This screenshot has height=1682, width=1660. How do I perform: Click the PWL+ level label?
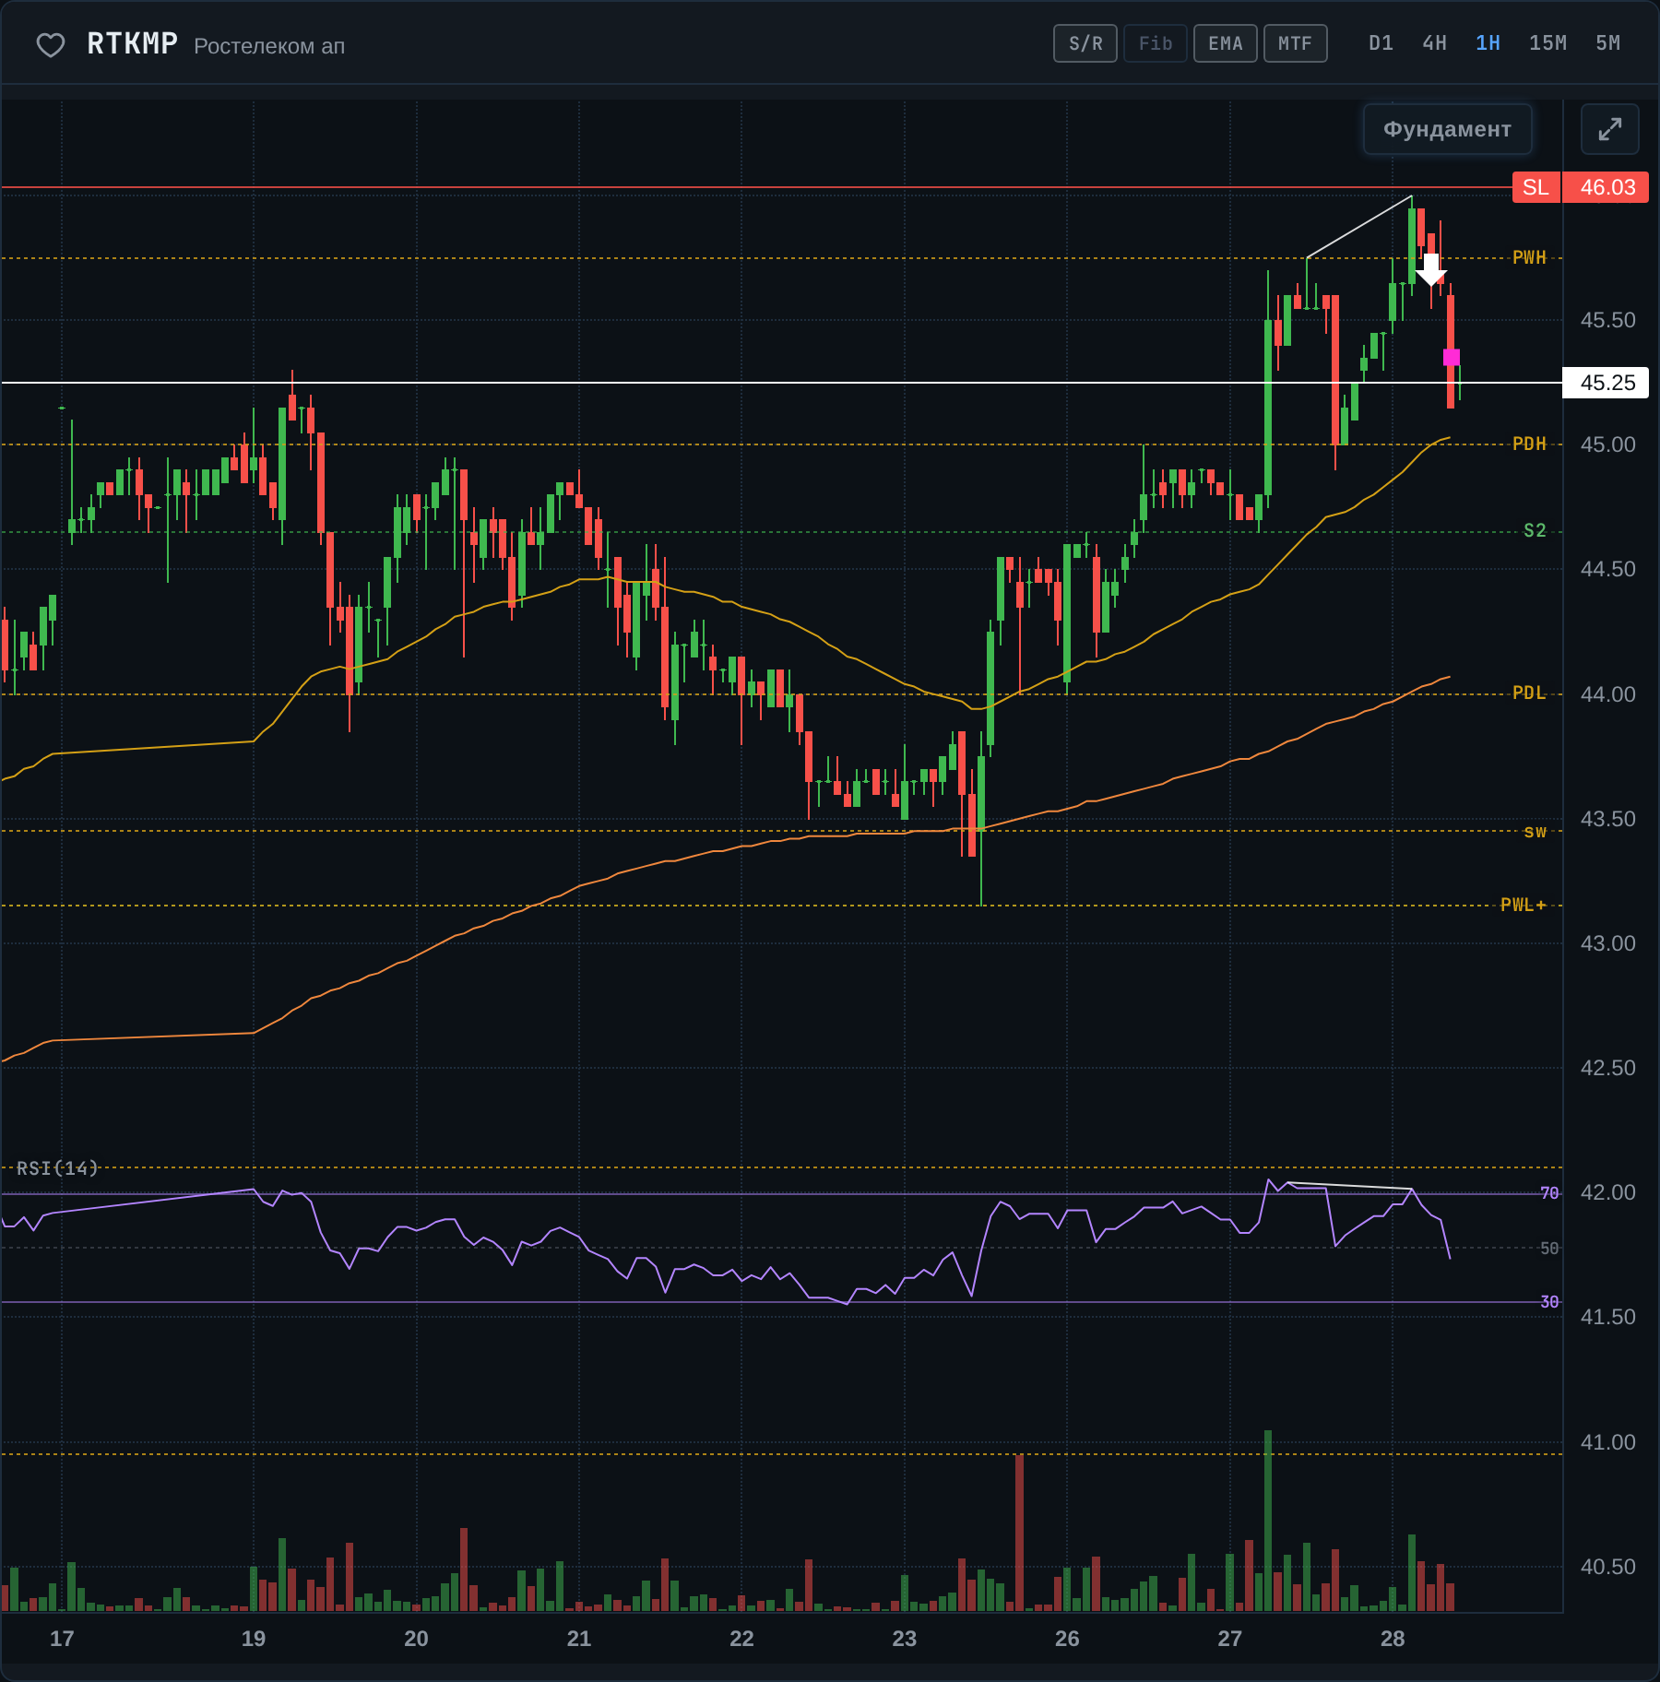coord(1524,906)
